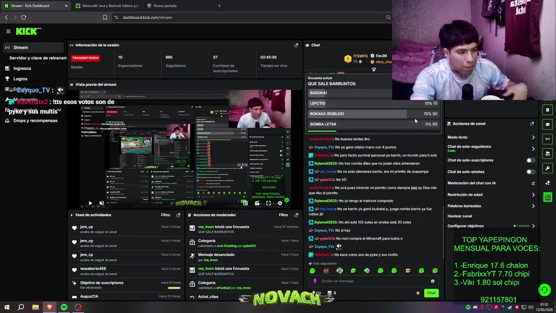
Task: Switch to Minecraft Java y Bedrock tab
Action: tap(107, 6)
